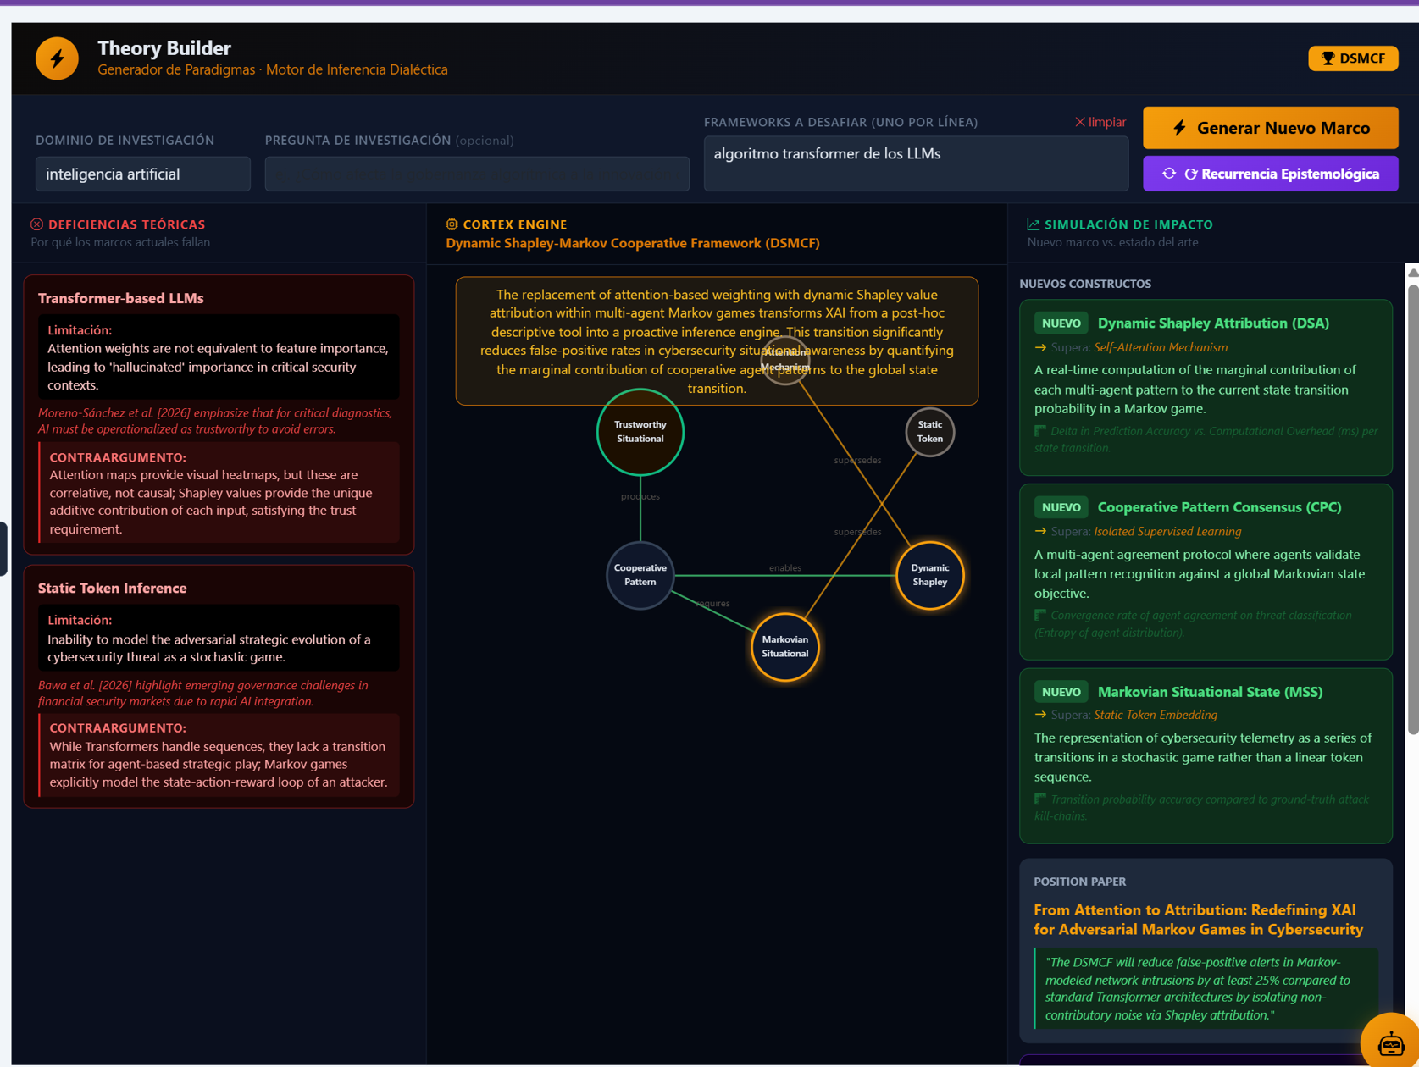The width and height of the screenshot is (1419, 1067).
Task: Click the NUEVO badge on Cooperative Pattern Consensus
Action: point(1061,507)
